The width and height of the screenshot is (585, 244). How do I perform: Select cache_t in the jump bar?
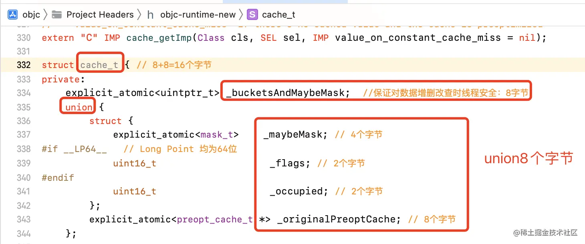[x=278, y=15]
